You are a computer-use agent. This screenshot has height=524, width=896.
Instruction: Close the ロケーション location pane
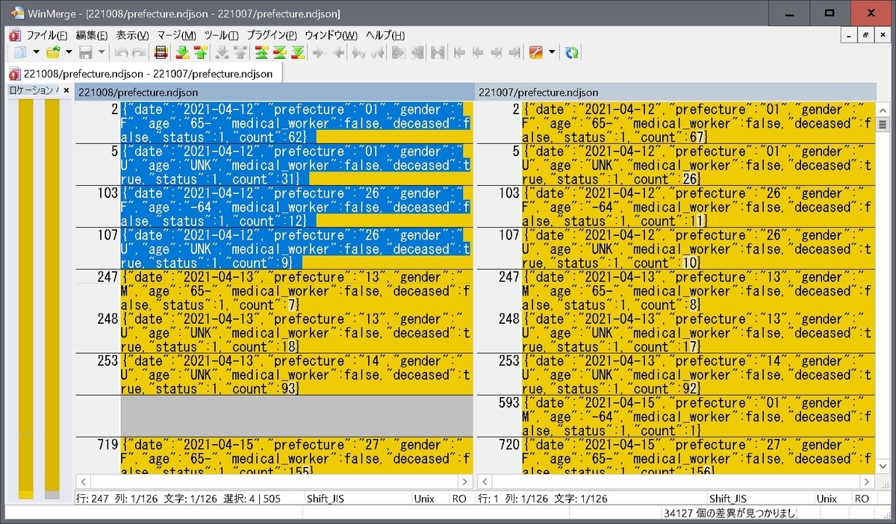tap(66, 90)
